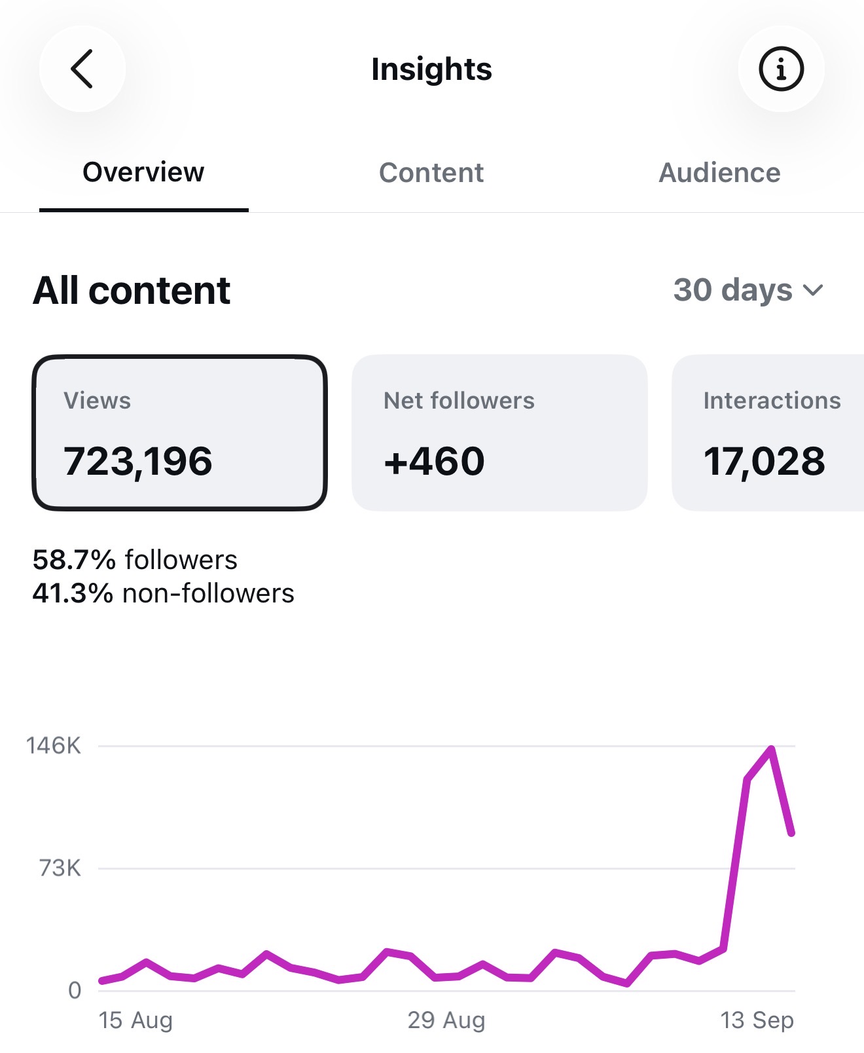The height and width of the screenshot is (1053, 864).
Task: Click the 146K axis label
Action: click(54, 745)
